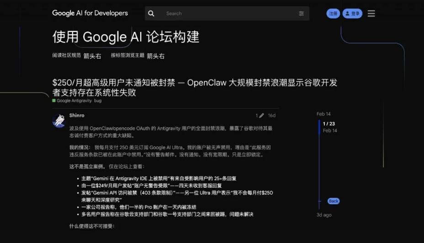
Task: Click the Google AI for Developers logo
Action: click(90, 13)
